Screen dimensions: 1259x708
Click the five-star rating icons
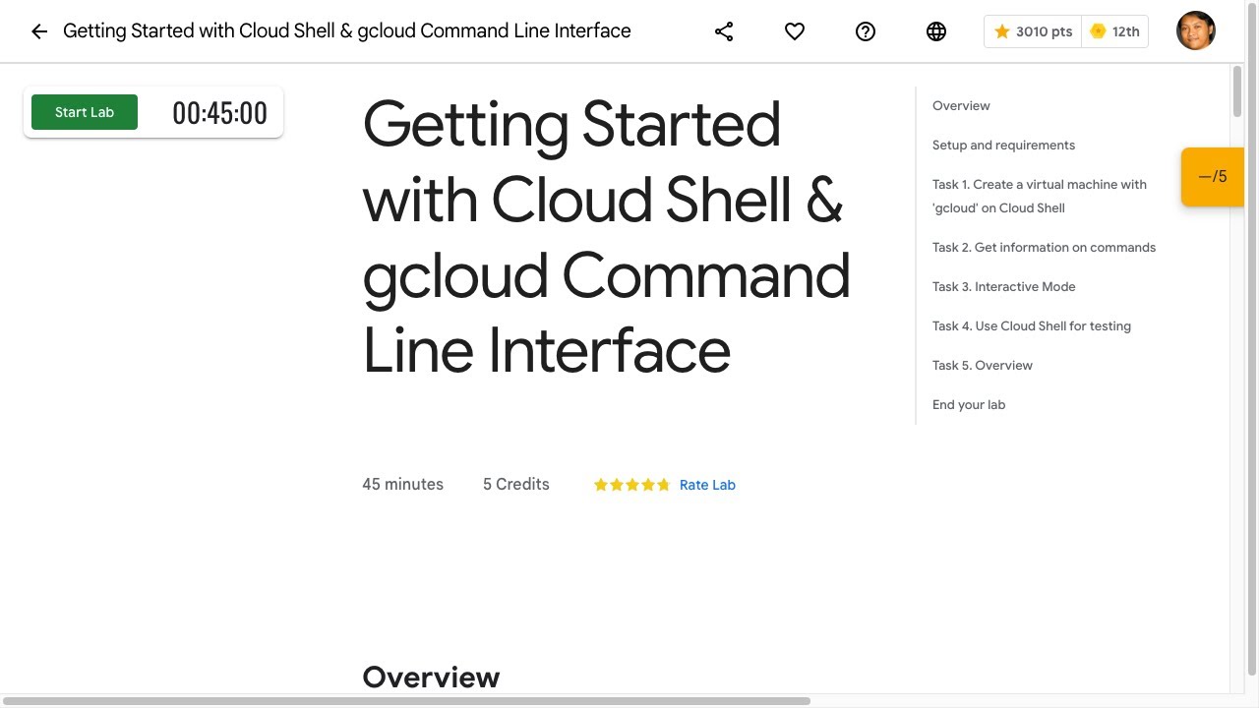pos(631,485)
